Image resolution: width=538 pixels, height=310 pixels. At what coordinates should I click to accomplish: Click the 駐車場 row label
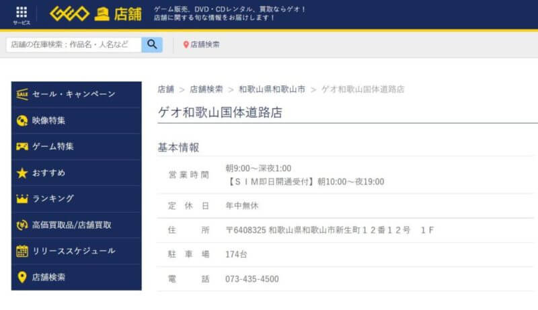pos(189,254)
